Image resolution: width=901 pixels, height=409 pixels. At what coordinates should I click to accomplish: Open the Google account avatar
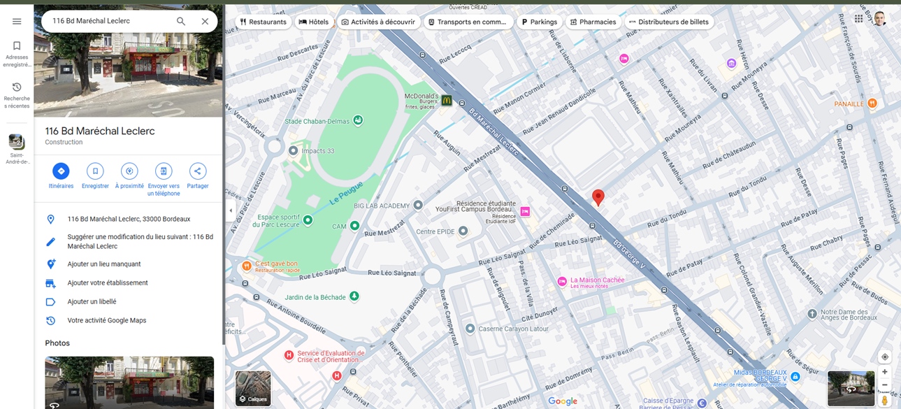(x=880, y=19)
